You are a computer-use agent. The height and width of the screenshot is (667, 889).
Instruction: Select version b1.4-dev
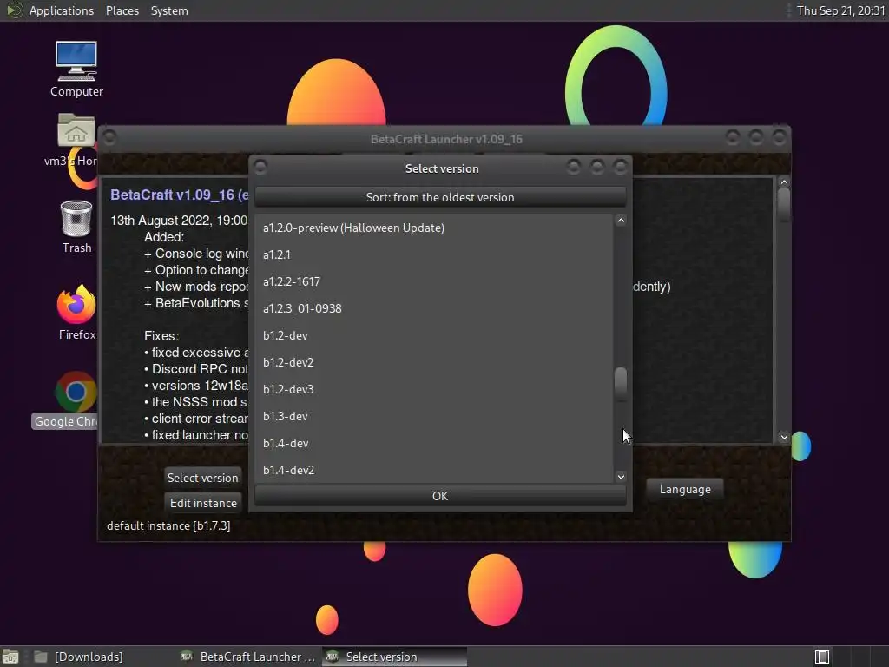(434, 444)
